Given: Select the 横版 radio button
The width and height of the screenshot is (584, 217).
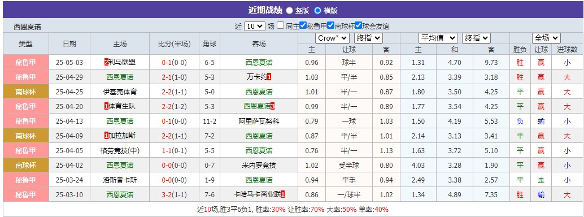Looking at the screenshot, I should 318,10.
